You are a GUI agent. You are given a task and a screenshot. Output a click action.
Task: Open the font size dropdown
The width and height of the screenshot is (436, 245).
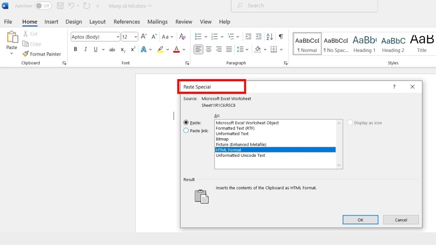pyautogui.click(x=136, y=37)
